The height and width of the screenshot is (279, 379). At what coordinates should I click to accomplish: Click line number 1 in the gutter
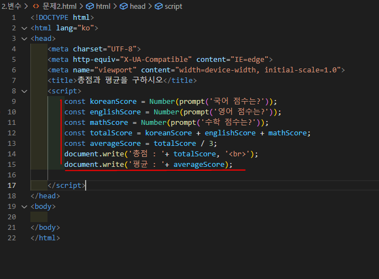pos(14,18)
